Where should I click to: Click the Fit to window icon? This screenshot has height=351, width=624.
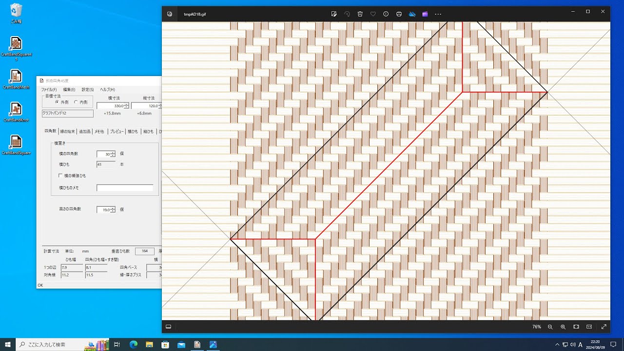coord(576,327)
